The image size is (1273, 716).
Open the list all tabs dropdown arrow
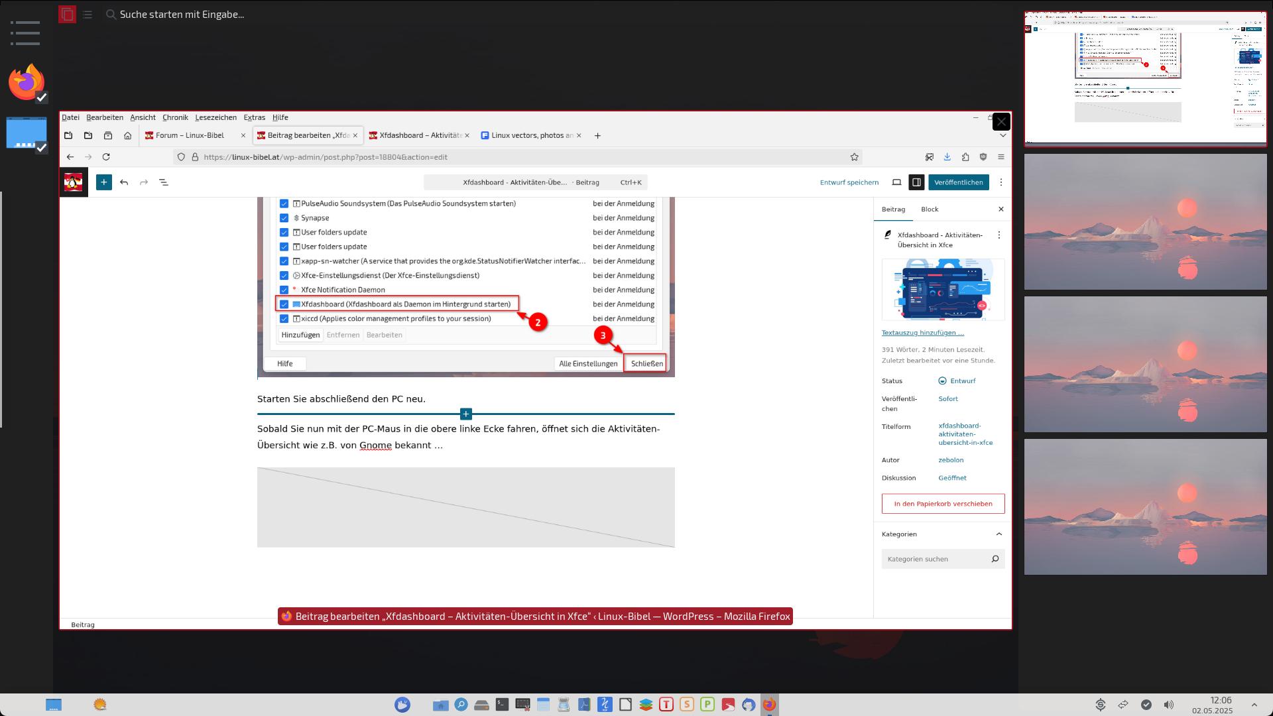coord(1002,135)
